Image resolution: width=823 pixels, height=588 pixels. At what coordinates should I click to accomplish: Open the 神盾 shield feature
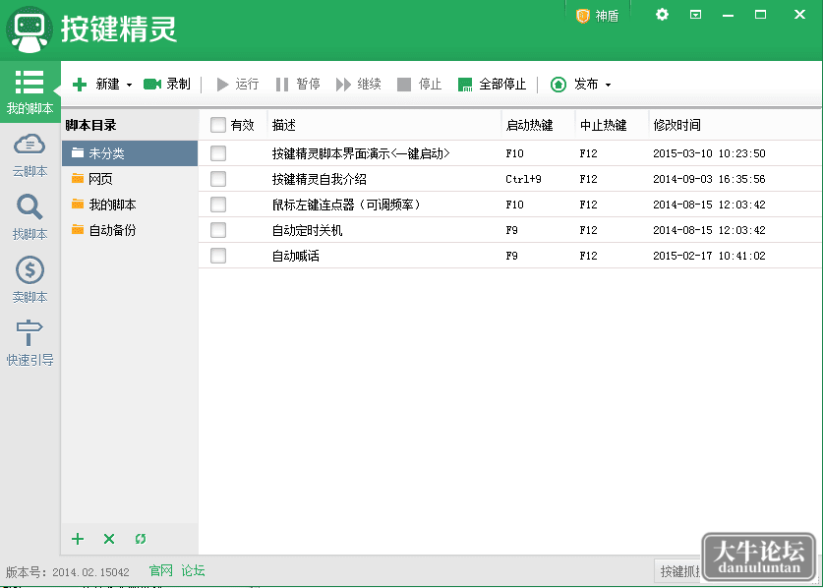coord(597,16)
